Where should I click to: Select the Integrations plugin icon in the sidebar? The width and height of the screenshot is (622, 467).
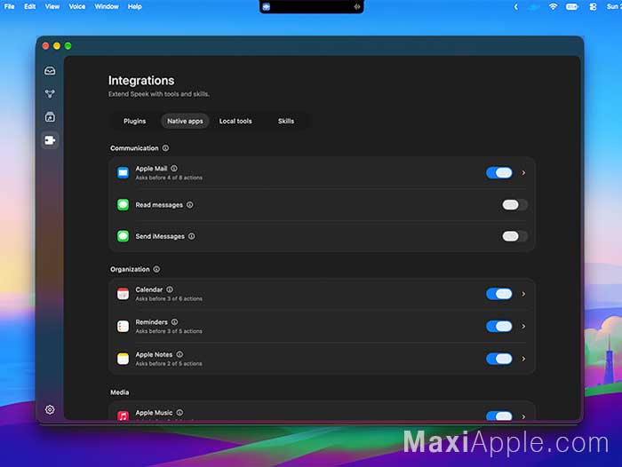click(x=50, y=140)
